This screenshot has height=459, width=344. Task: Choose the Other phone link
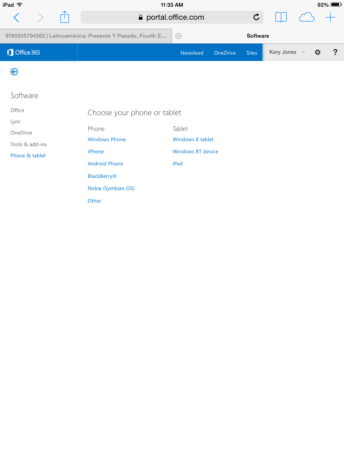(x=95, y=201)
